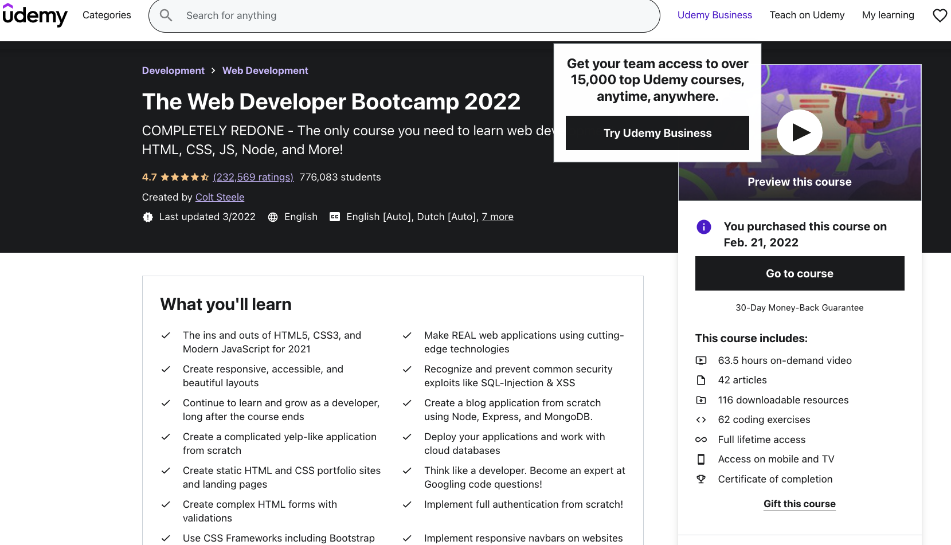Image resolution: width=951 pixels, height=545 pixels.
Task: Click the 42 articles text
Action: [x=742, y=380]
